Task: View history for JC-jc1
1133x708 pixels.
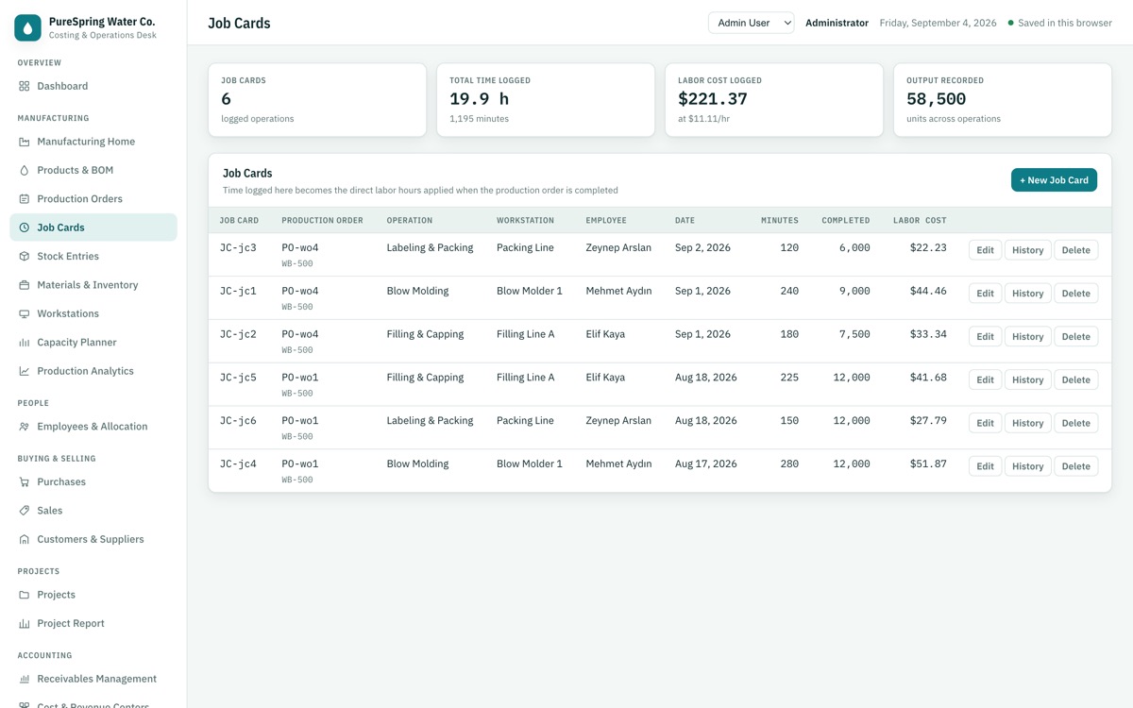Action: coord(1027,294)
